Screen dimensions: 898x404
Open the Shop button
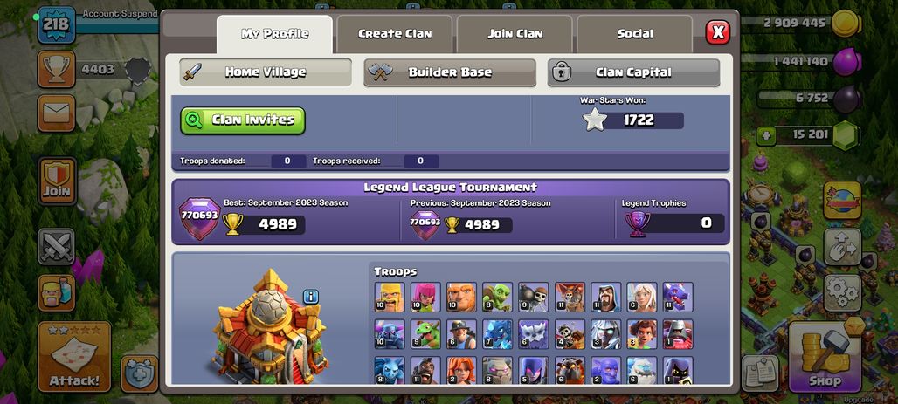[825, 357]
